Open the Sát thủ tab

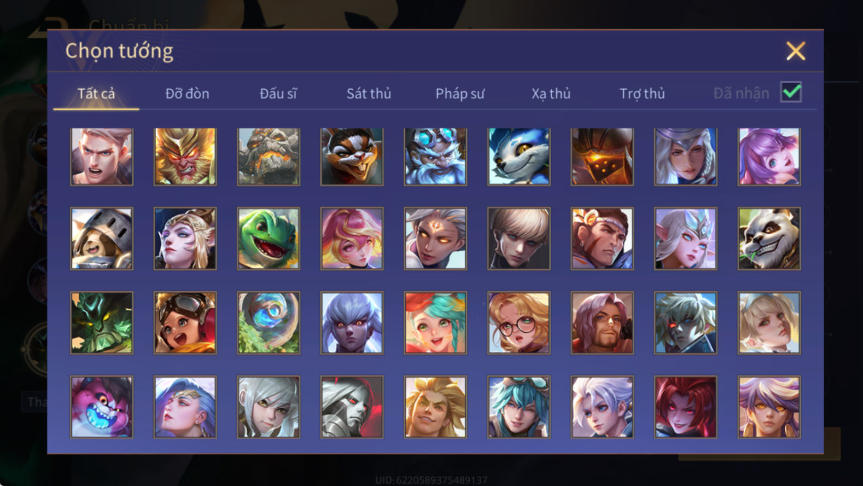tap(369, 94)
